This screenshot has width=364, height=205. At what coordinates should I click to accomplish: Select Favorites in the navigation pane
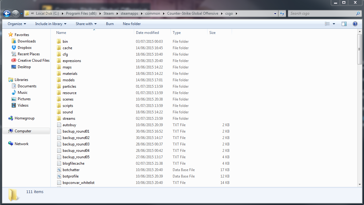(x=22, y=35)
